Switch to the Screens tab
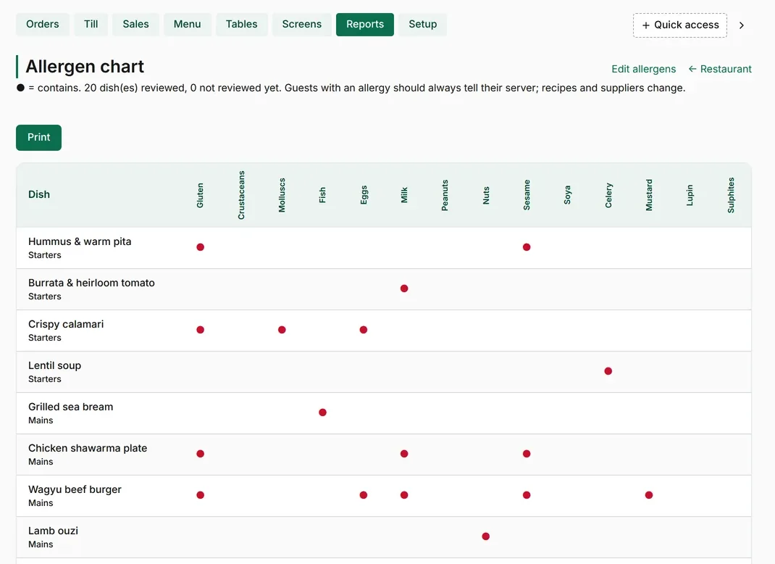The height and width of the screenshot is (564, 775). pos(302,24)
